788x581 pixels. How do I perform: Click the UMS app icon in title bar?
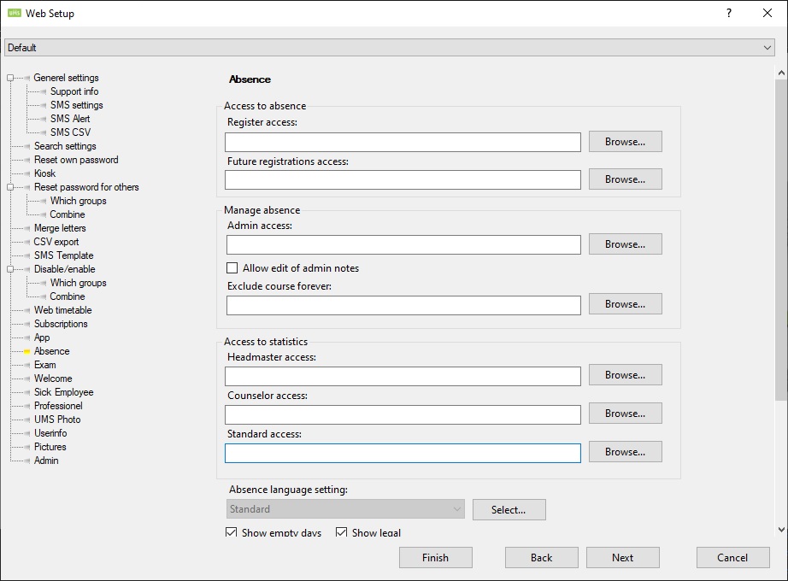(x=14, y=13)
